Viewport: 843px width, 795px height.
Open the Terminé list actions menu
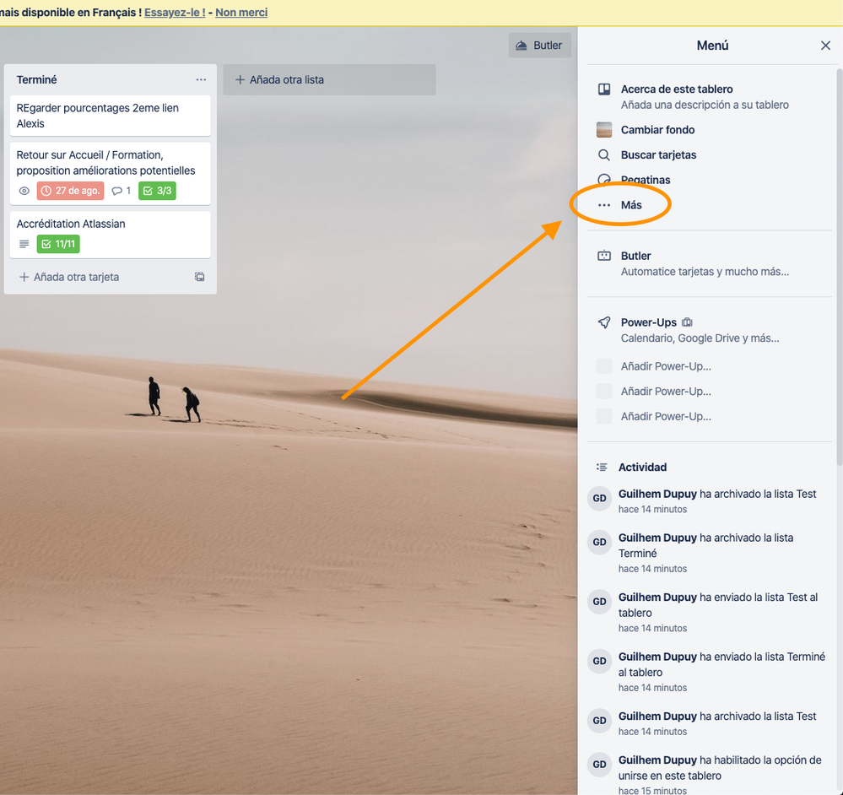pos(201,79)
